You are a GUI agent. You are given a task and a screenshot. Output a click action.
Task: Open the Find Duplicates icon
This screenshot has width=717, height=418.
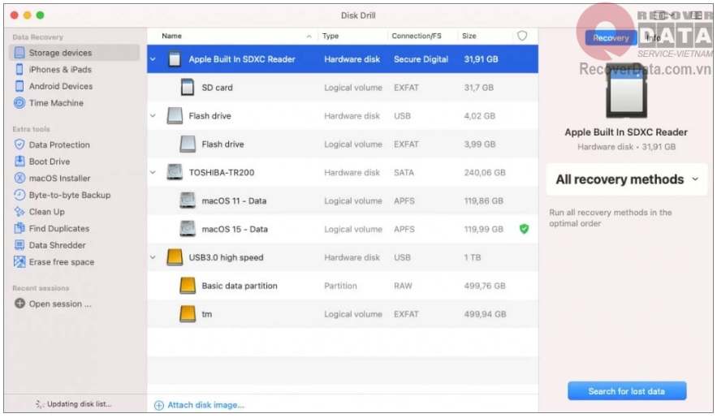click(x=19, y=228)
